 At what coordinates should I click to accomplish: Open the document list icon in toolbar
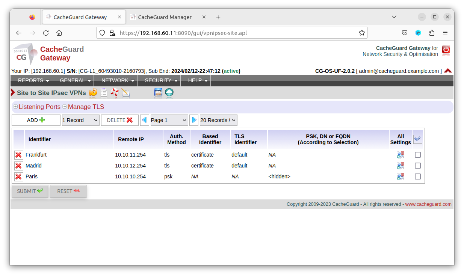click(104, 93)
